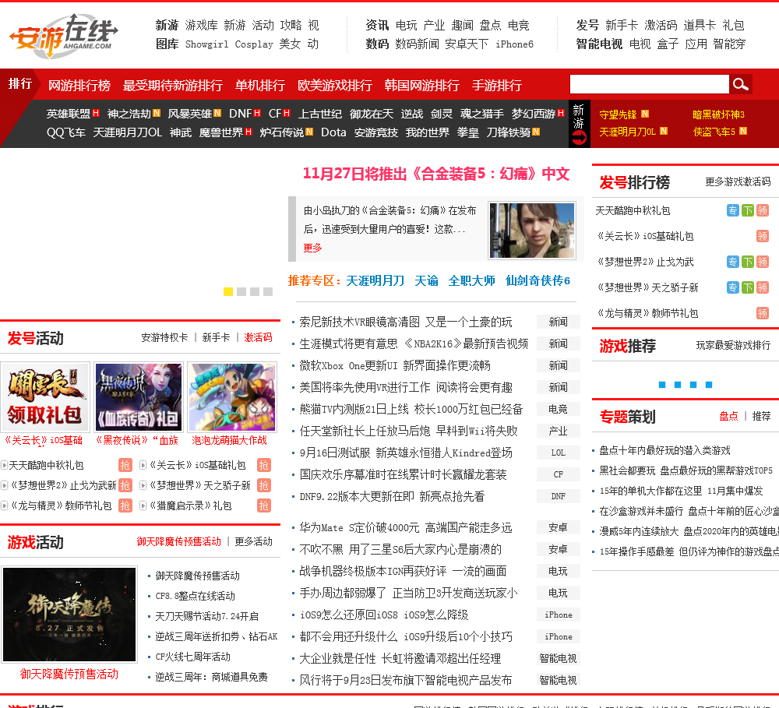Click the N badge next to 守望先锋
This screenshot has width=779, height=708.
click(x=645, y=114)
